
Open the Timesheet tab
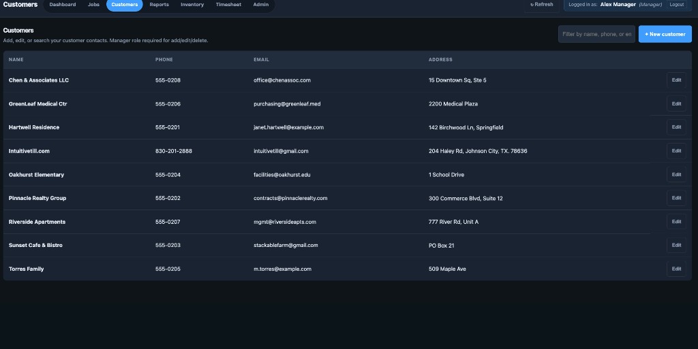[228, 5]
